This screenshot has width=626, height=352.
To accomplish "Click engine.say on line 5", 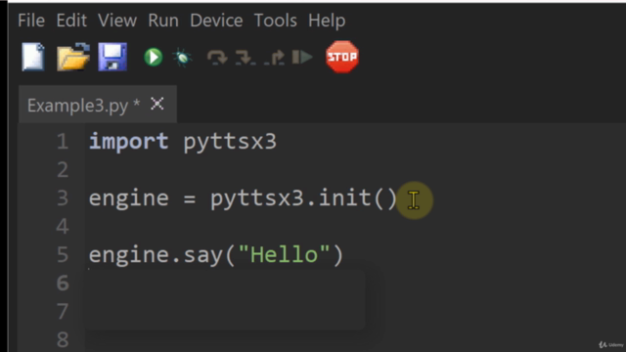I will point(156,255).
